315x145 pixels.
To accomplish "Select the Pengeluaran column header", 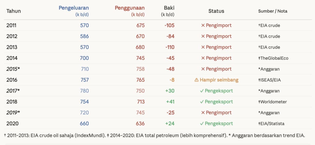I will (x=74, y=8).
